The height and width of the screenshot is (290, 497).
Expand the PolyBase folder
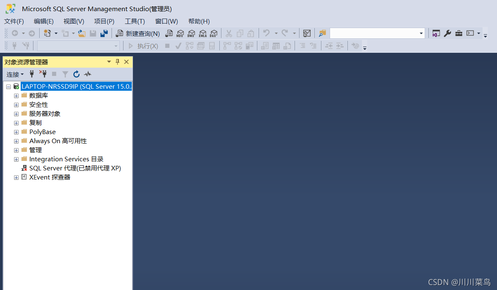pos(17,132)
